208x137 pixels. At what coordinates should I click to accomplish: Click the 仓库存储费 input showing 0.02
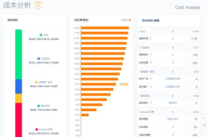pyautogui.click(x=191, y=135)
